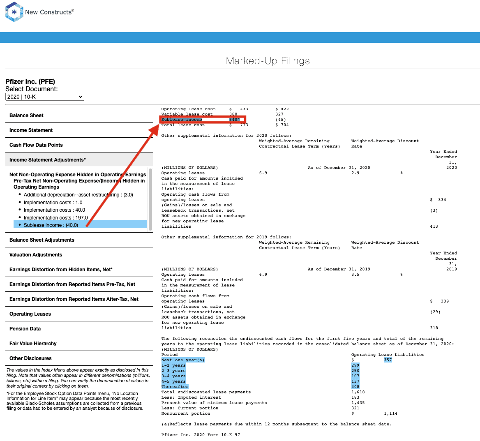Click the 2020 discount rate value 2.9
The height and width of the screenshot is (441, 480).
click(355, 173)
